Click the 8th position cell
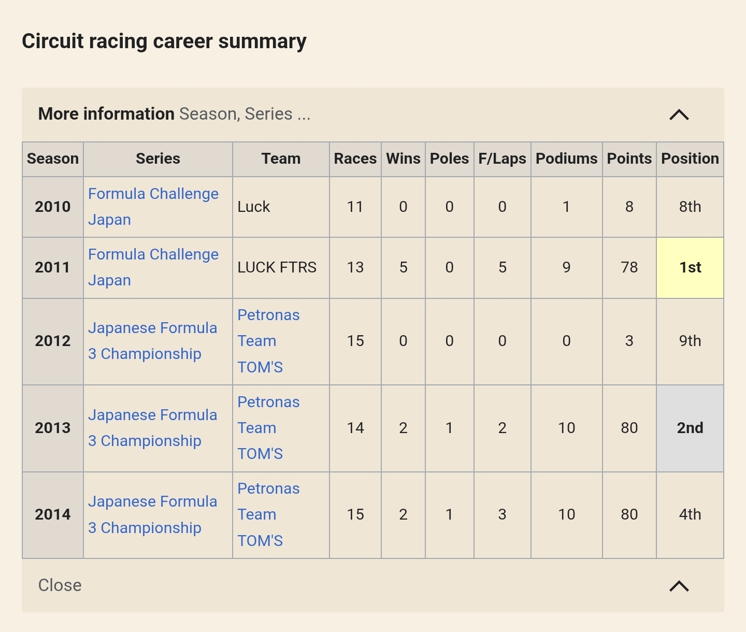 point(690,207)
